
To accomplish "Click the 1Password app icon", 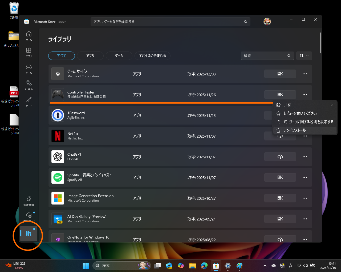I will click(x=58, y=115).
